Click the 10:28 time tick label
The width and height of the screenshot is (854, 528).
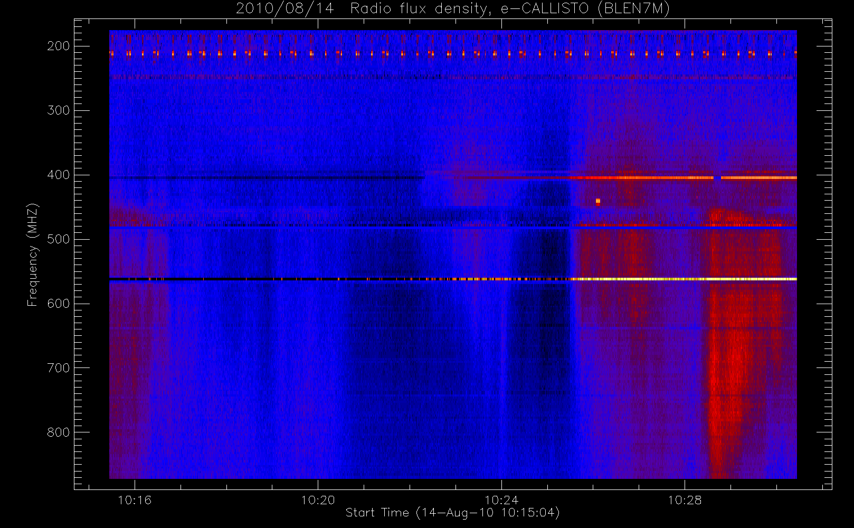(685, 500)
